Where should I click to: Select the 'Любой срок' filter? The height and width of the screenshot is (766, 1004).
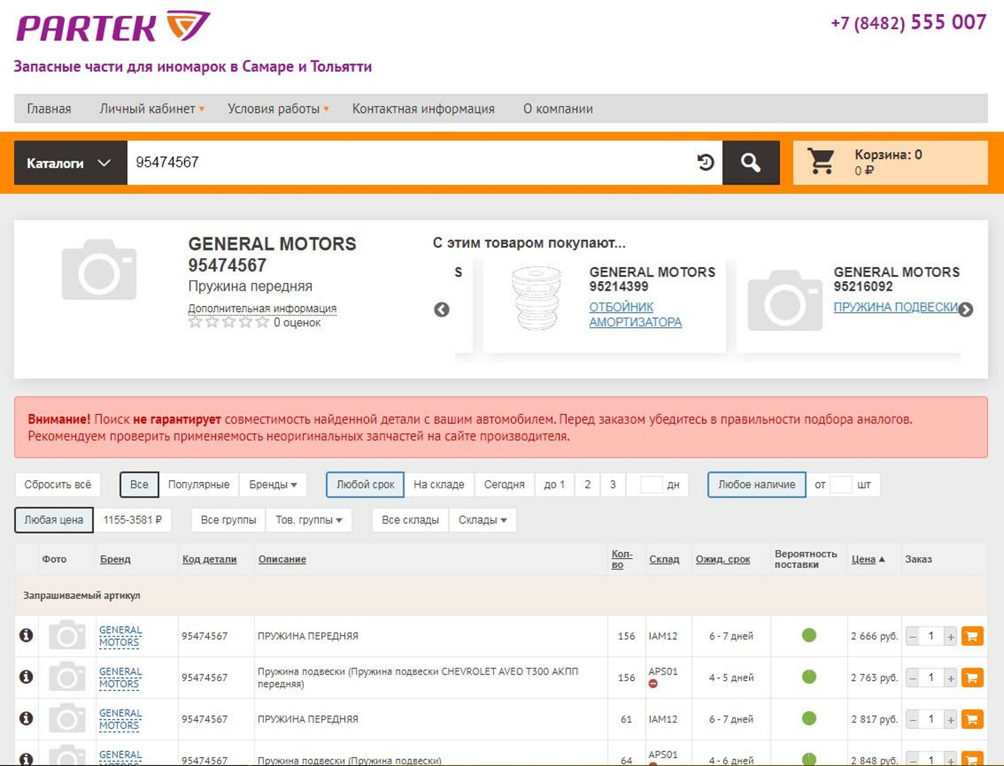365,484
